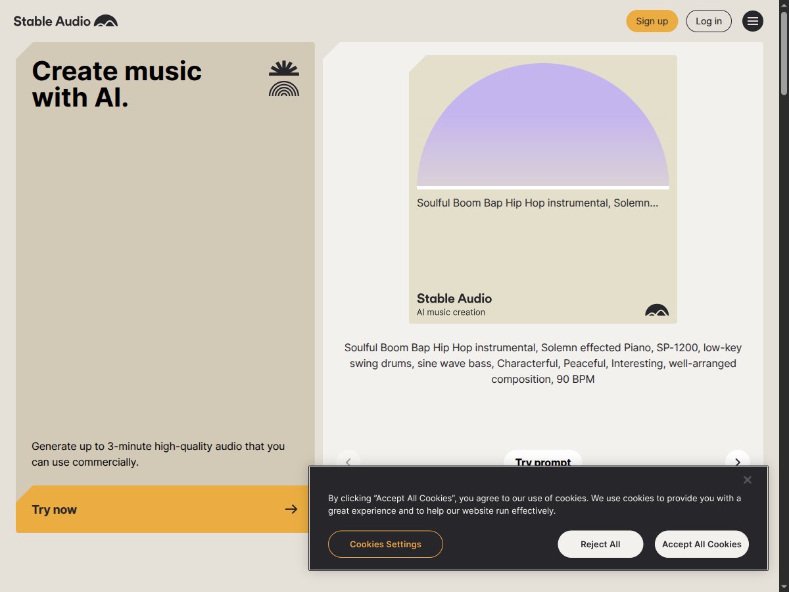Click the Stable Audio wordmark in the header
This screenshot has height=592, width=789.
click(52, 20)
